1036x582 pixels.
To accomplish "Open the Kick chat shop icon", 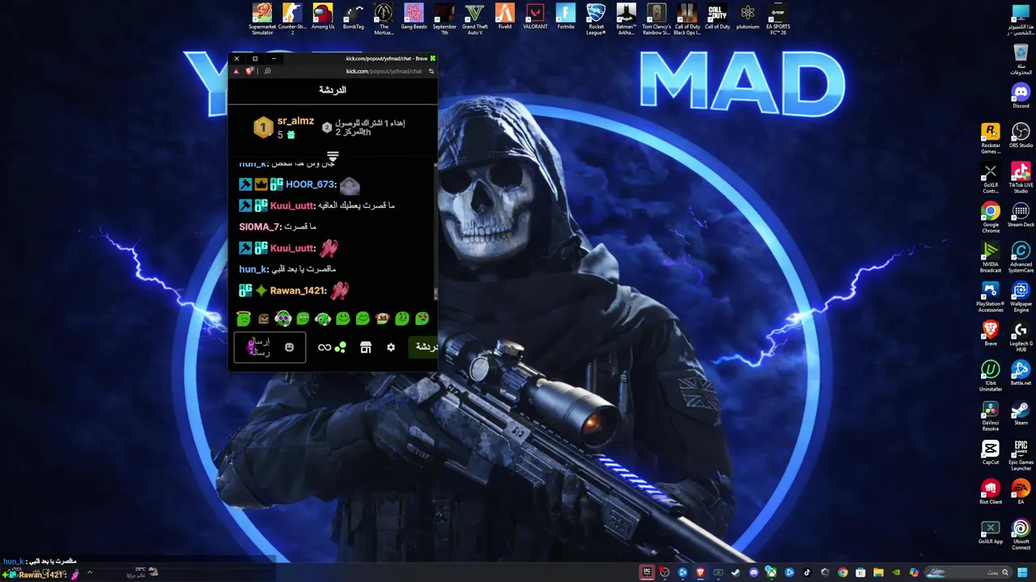I will tap(366, 348).
